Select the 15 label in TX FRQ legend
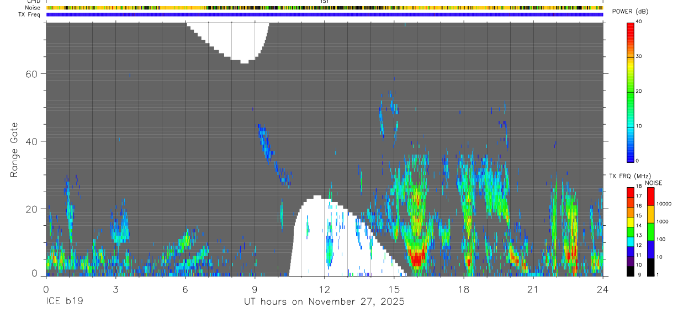 pyautogui.click(x=639, y=216)
